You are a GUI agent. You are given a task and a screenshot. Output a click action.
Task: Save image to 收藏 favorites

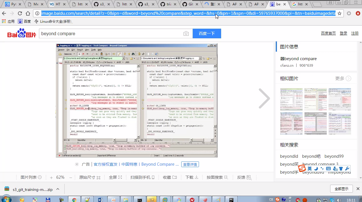coord(170,177)
